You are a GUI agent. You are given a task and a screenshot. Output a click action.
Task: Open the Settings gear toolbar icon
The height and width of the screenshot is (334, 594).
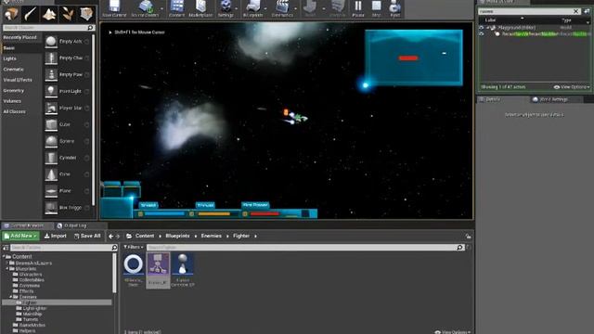pyautogui.click(x=226, y=6)
